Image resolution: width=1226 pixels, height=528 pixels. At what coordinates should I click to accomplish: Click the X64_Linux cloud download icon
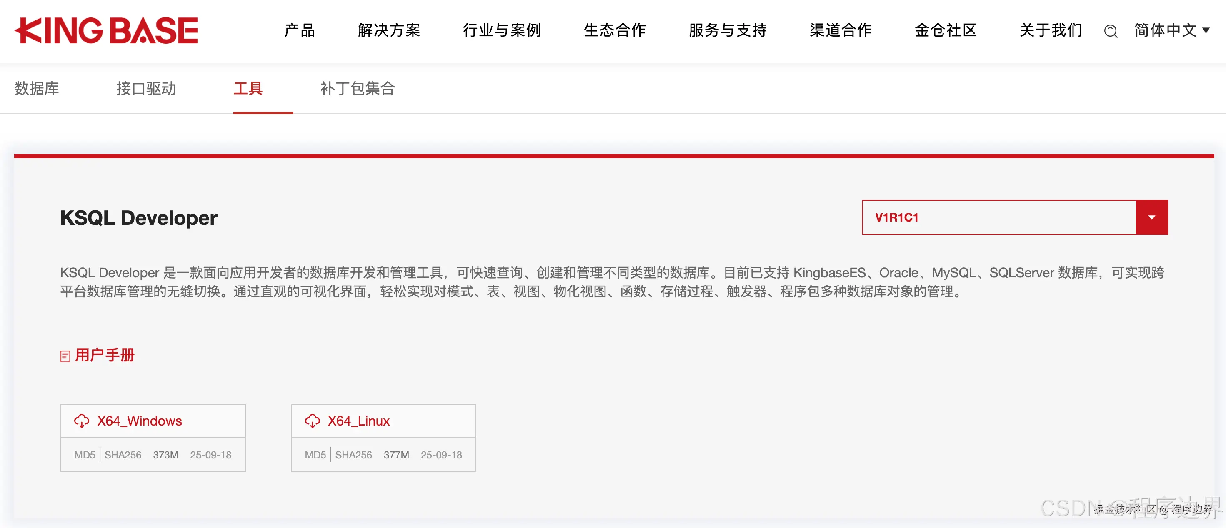point(312,421)
